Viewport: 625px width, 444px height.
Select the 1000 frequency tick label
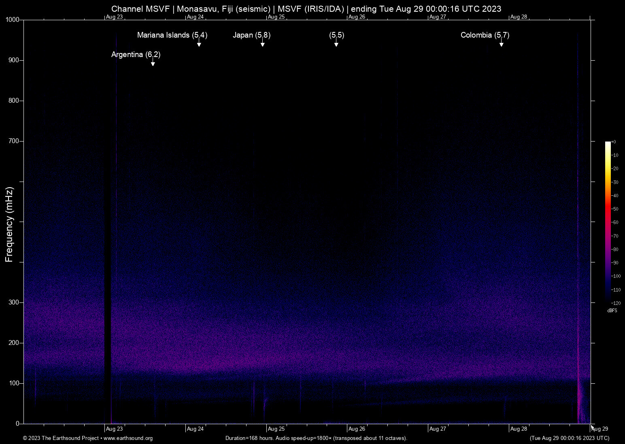[x=13, y=19]
